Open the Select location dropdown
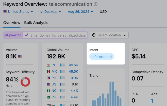 point(109,35)
